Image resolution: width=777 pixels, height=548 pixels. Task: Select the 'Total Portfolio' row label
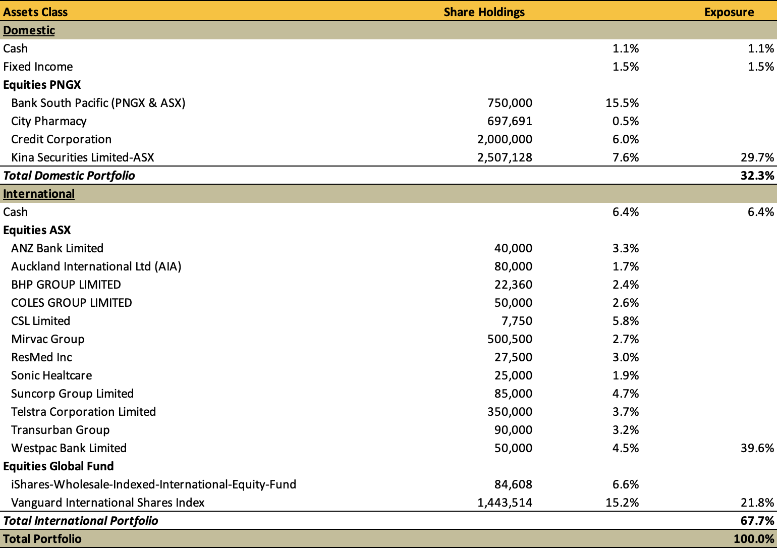42,539
